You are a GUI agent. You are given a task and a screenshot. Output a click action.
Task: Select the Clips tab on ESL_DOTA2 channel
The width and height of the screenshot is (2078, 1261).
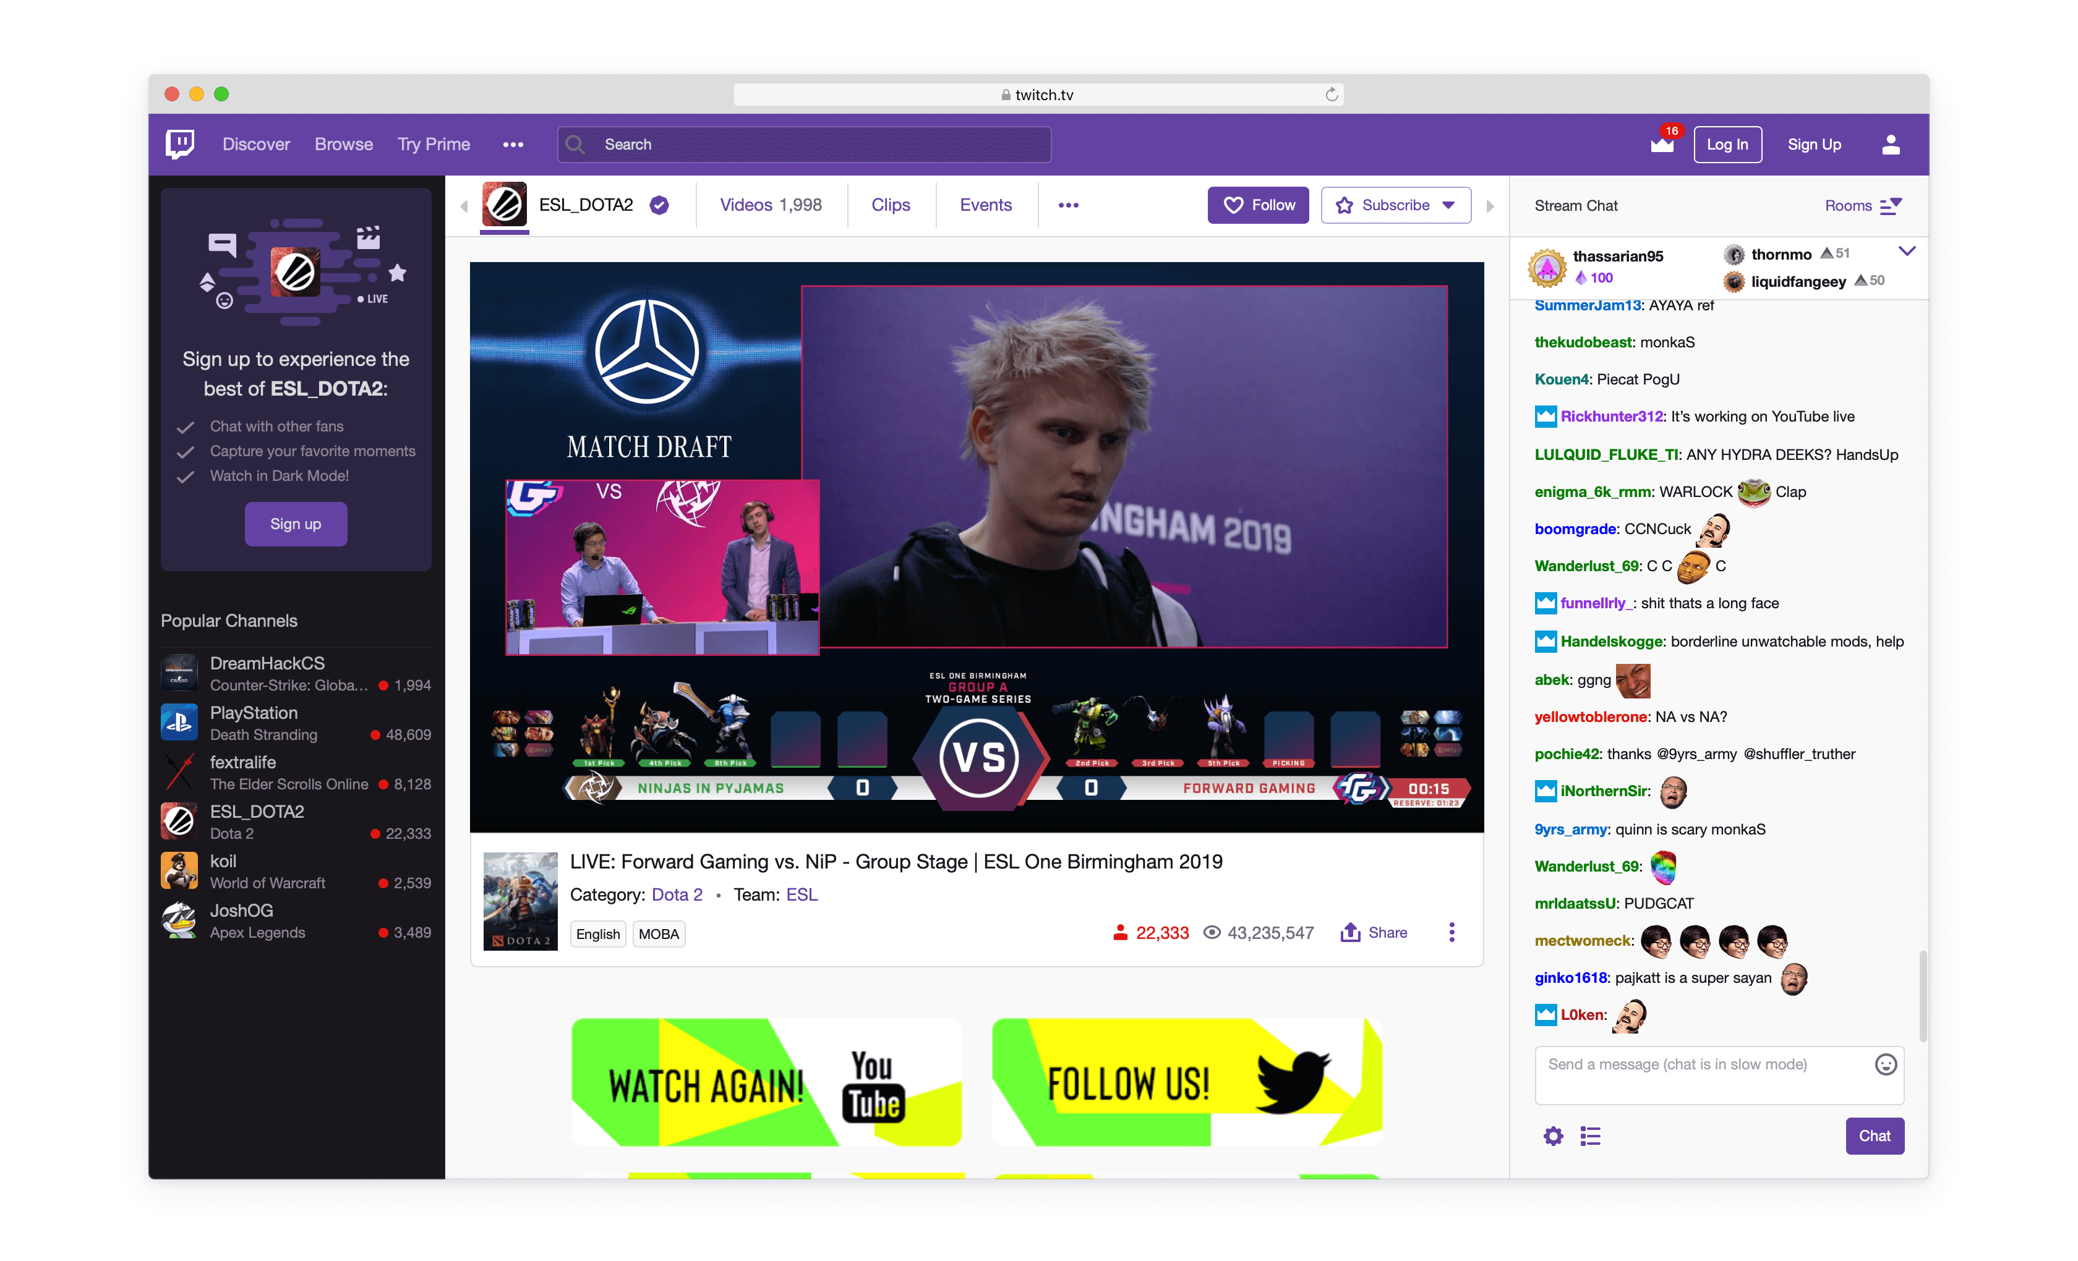891,203
